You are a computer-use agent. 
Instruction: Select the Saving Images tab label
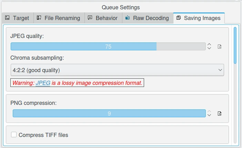(x=202, y=18)
